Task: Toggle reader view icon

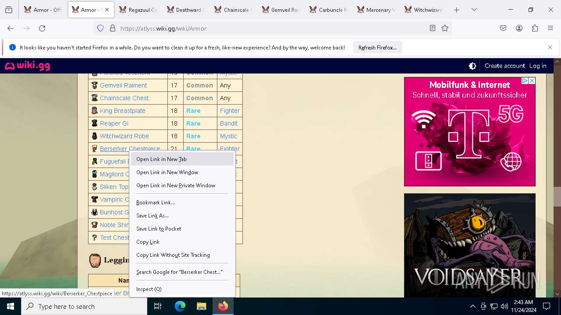Action: (x=433, y=28)
